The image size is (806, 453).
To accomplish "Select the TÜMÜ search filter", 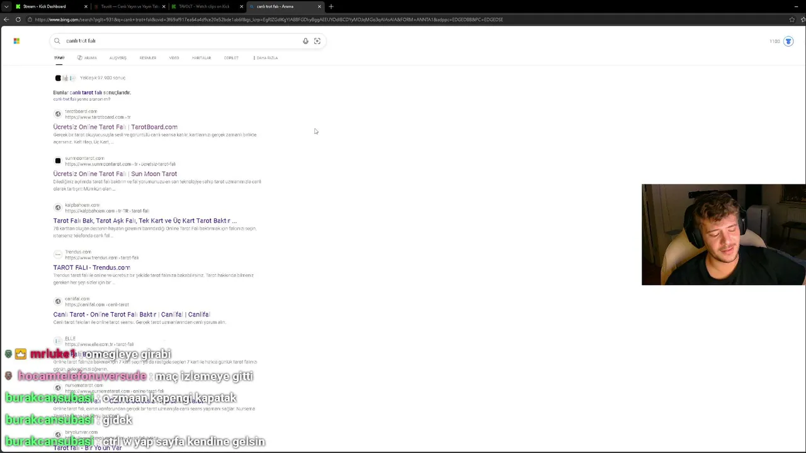I will (x=59, y=58).
